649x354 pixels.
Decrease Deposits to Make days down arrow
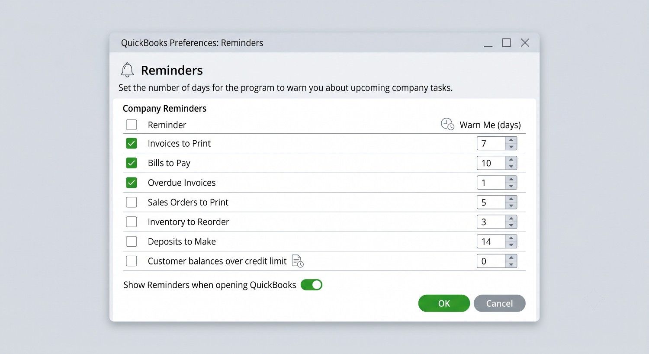coord(511,245)
